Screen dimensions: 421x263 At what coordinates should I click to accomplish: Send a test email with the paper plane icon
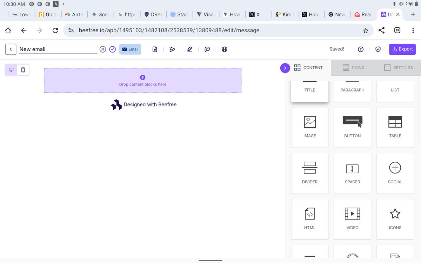coord(172,49)
